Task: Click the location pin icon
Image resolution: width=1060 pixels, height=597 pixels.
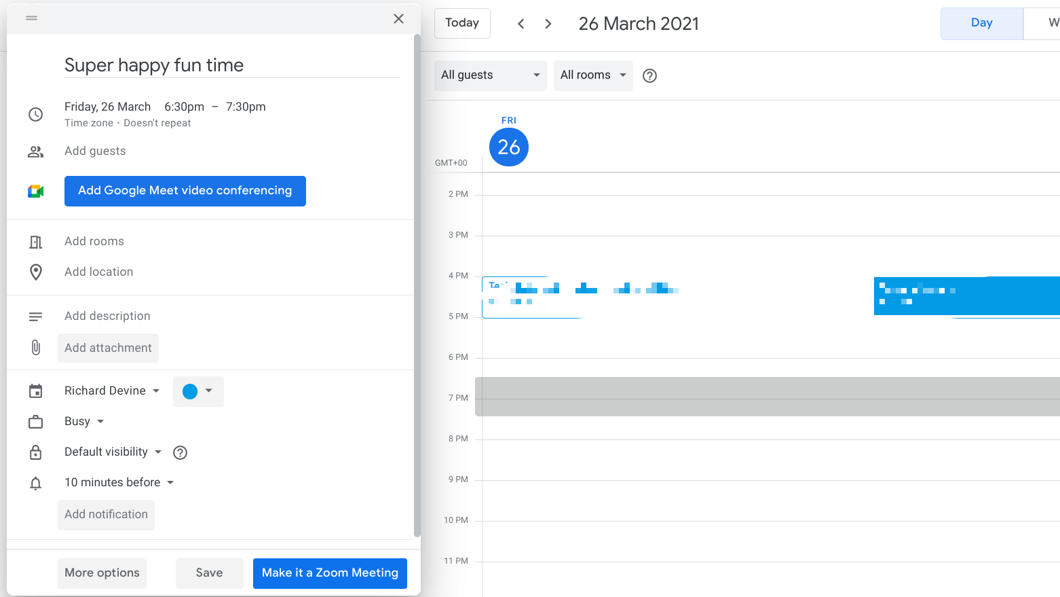Action: tap(35, 272)
